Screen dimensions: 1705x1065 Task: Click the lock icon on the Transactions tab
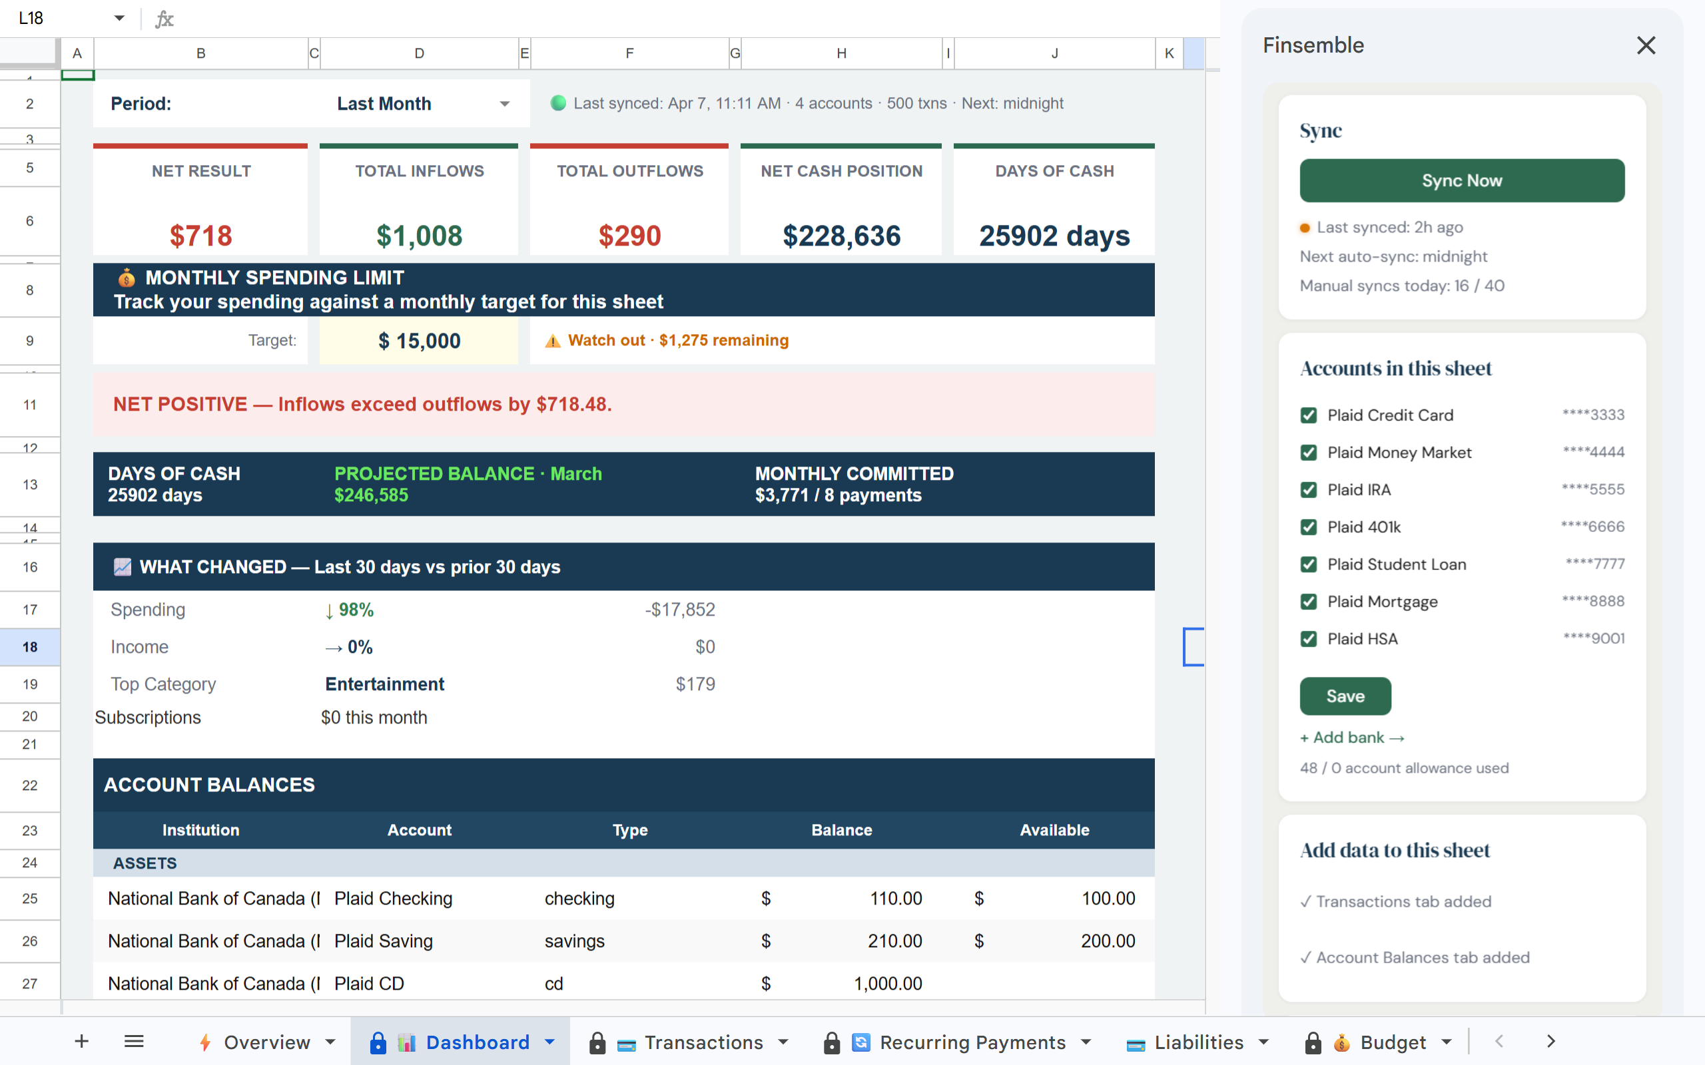(598, 1042)
